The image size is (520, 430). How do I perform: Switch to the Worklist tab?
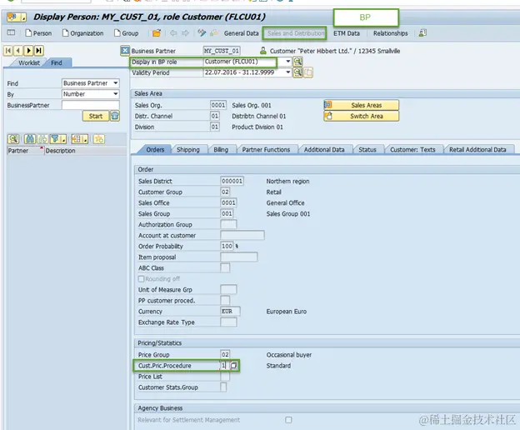click(28, 62)
